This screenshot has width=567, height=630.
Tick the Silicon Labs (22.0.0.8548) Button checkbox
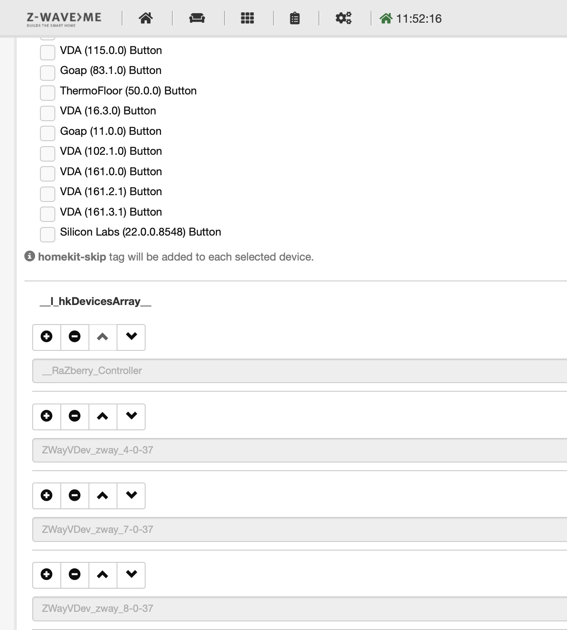pyautogui.click(x=48, y=234)
